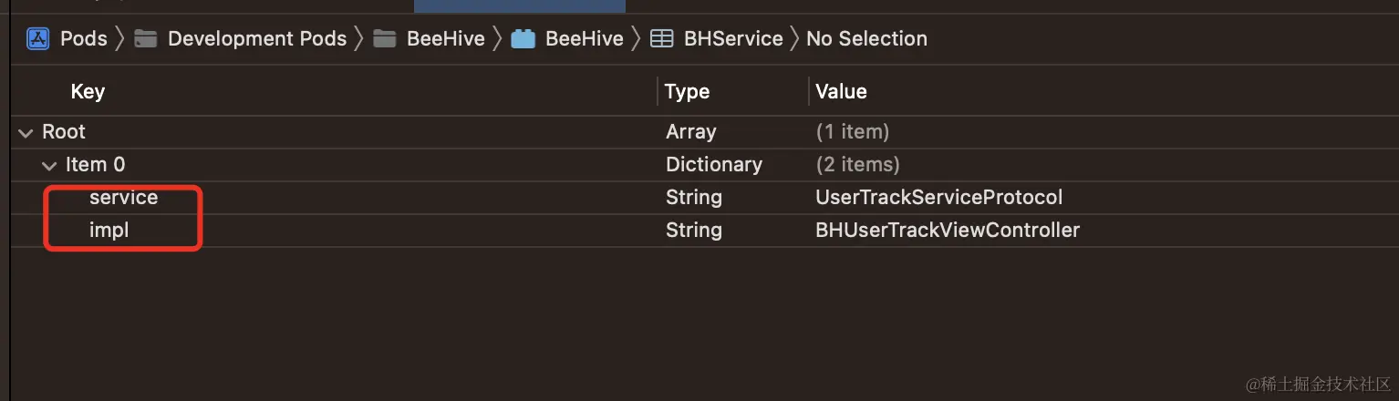Click the Value column header
This screenshot has height=401, width=1399.
point(841,91)
